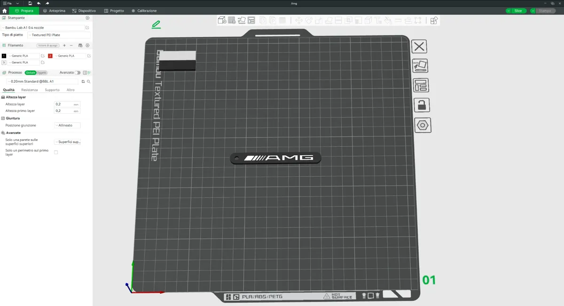Open filament 1 Generic PLA dropdown
This screenshot has height=306, width=564.
coord(24,56)
